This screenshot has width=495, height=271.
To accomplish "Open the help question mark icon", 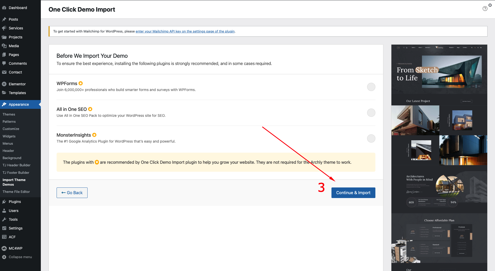I will [x=485, y=9].
